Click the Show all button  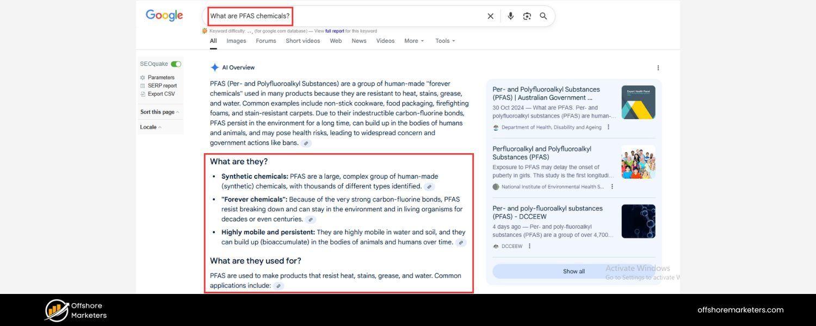(x=573, y=271)
